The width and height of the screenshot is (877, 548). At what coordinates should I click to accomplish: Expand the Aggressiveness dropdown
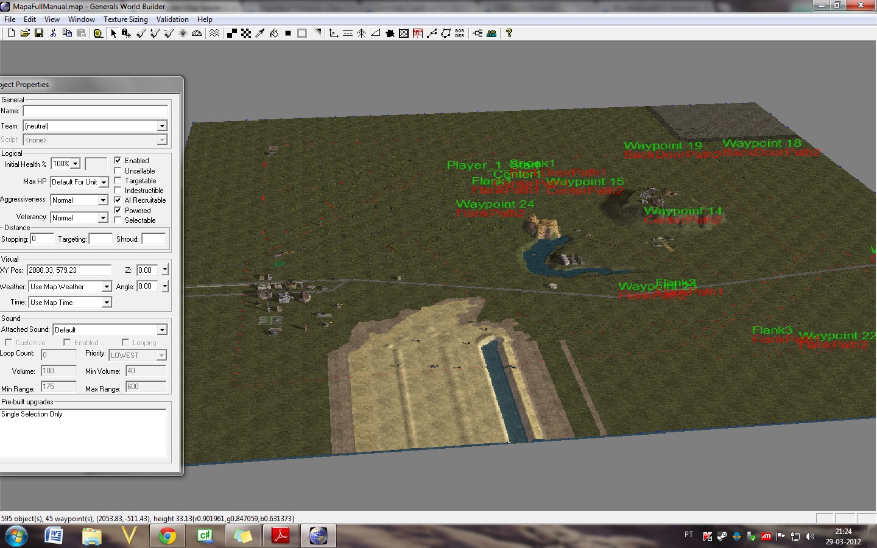click(103, 200)
